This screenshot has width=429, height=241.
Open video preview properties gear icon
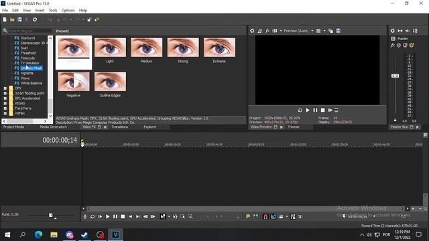pyautogui.click(x=252, y=31)
